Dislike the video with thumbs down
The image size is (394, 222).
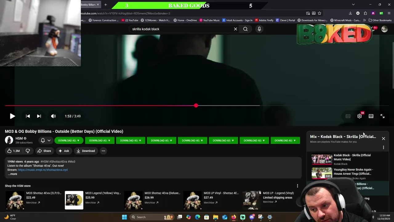[28, 151]
